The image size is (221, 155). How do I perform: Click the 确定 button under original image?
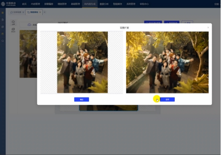coord(82,99)
